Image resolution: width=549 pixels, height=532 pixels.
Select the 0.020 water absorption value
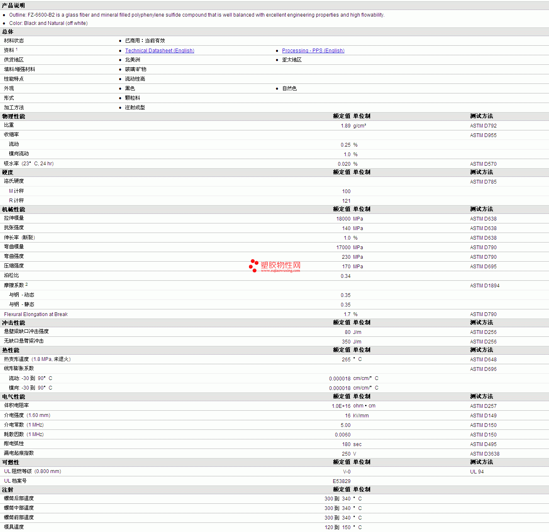344,164
